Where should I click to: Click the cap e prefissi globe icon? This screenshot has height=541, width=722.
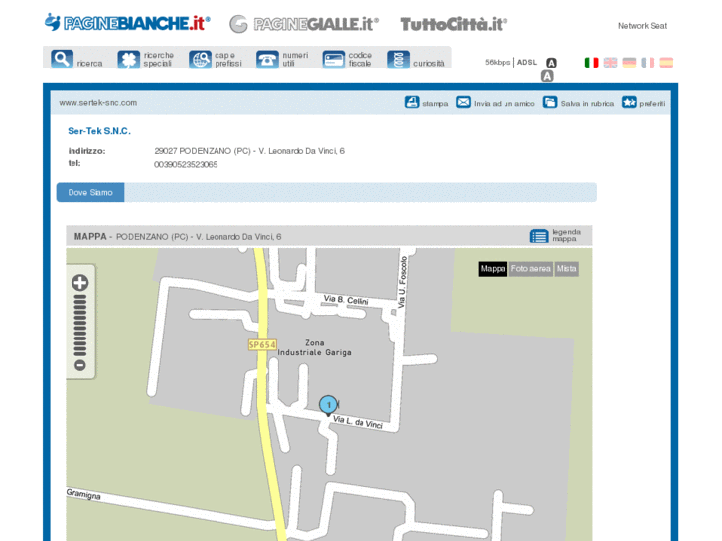200,60
